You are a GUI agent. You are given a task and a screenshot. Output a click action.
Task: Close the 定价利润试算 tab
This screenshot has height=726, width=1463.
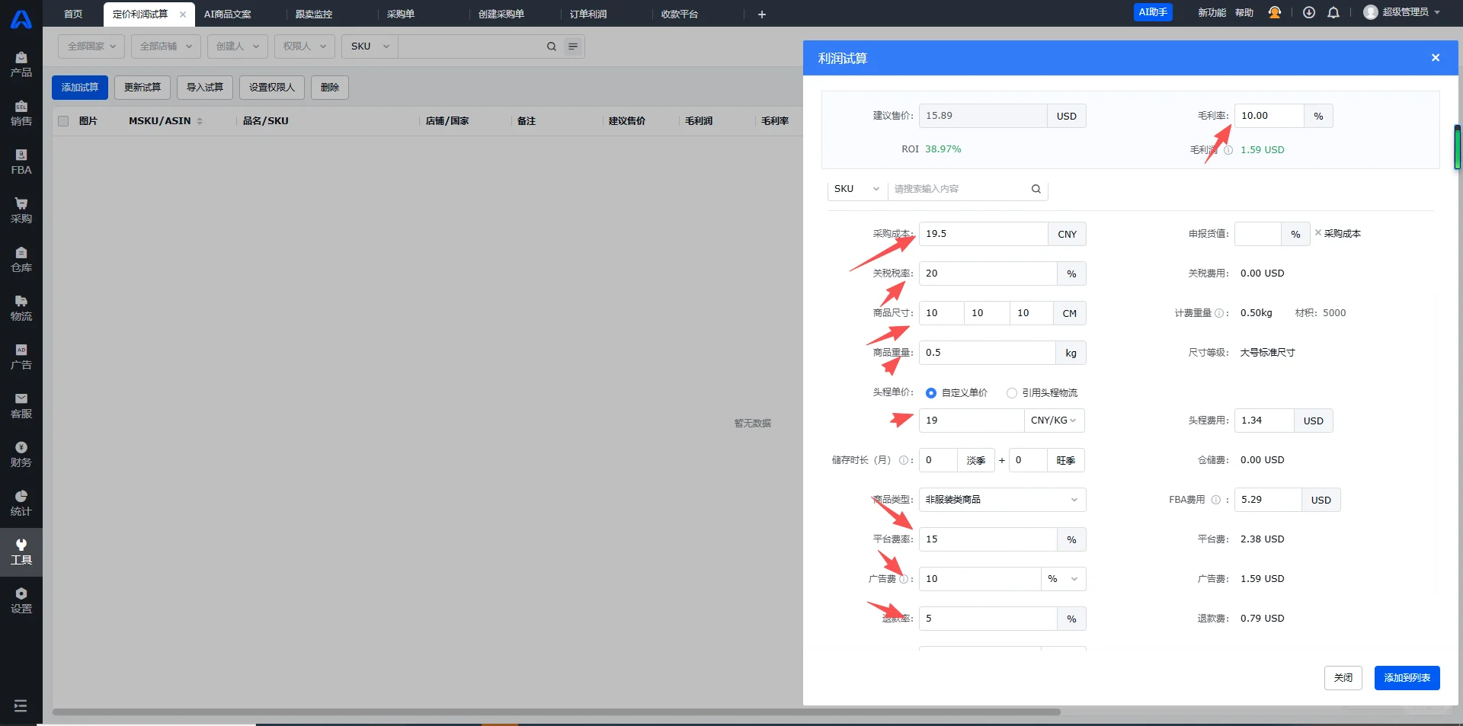183,14
